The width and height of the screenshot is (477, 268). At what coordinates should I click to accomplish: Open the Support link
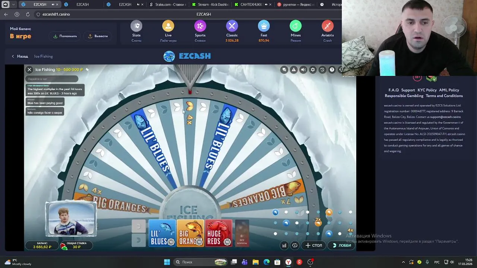[x=408, y=90]
